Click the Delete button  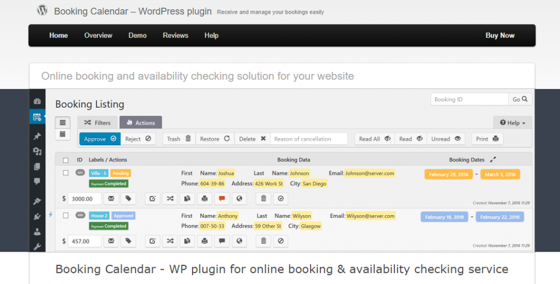click(253, 139)
